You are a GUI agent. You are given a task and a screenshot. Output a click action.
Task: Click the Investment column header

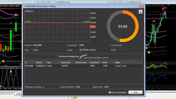pos(94,62)
